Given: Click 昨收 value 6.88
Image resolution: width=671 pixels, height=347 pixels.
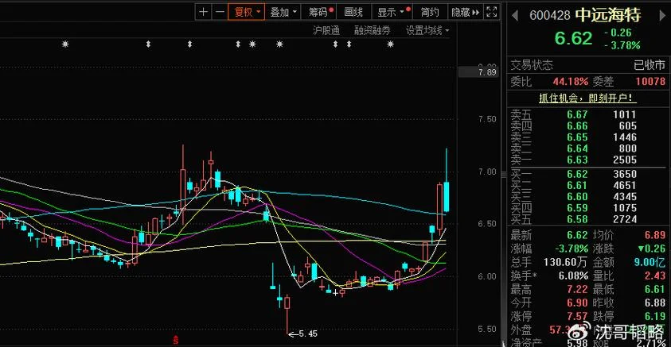Looking at the screenshot, I should pos(655,303).
